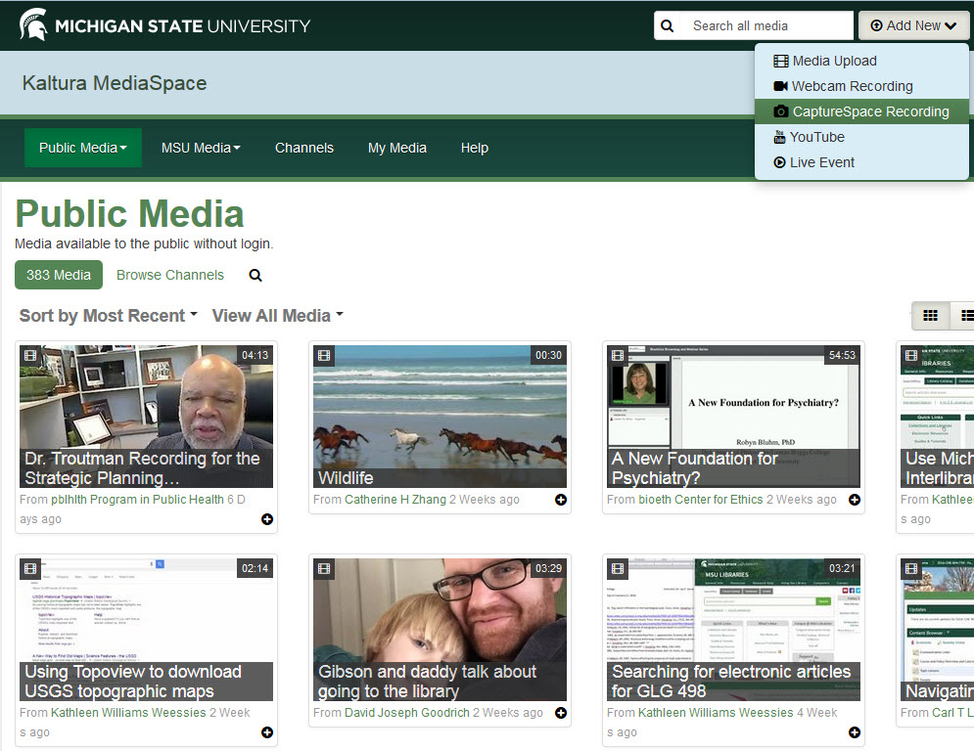This screenshot has height=751, width=974.
Task: Open the Sort by Most Recent dropdown
Action: [x=108, y=316]
